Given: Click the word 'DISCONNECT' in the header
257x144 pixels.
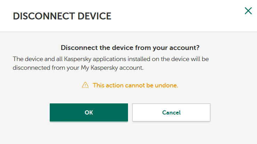Looking at the screenshot, I should pyautogui.click(x=44, y=16).
